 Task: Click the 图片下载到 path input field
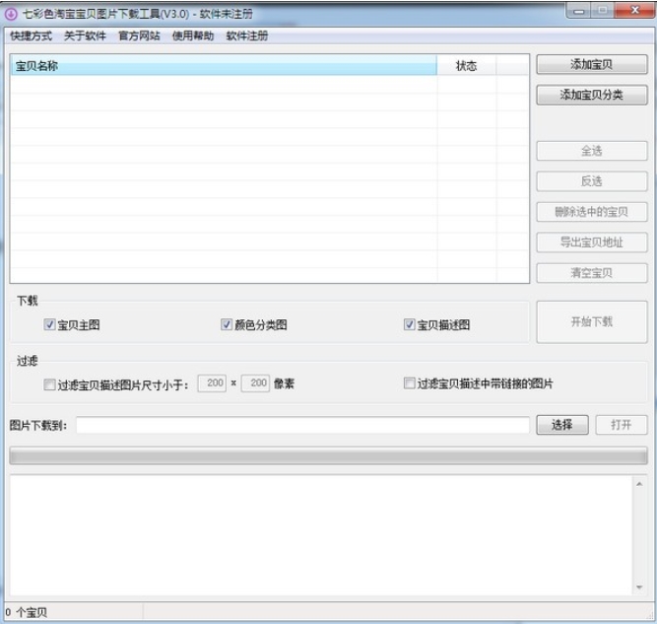pos(303,425)
